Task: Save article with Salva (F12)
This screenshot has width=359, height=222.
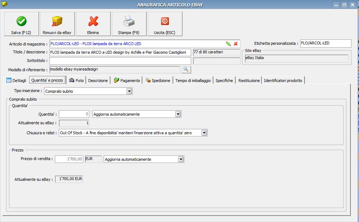Action: pos(22,24)
